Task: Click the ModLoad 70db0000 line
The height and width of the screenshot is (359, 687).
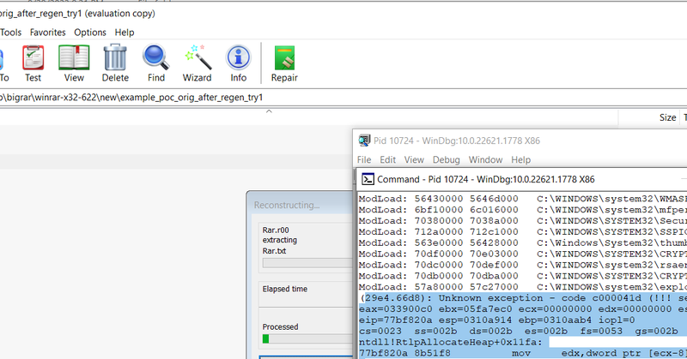Action: 523,276
